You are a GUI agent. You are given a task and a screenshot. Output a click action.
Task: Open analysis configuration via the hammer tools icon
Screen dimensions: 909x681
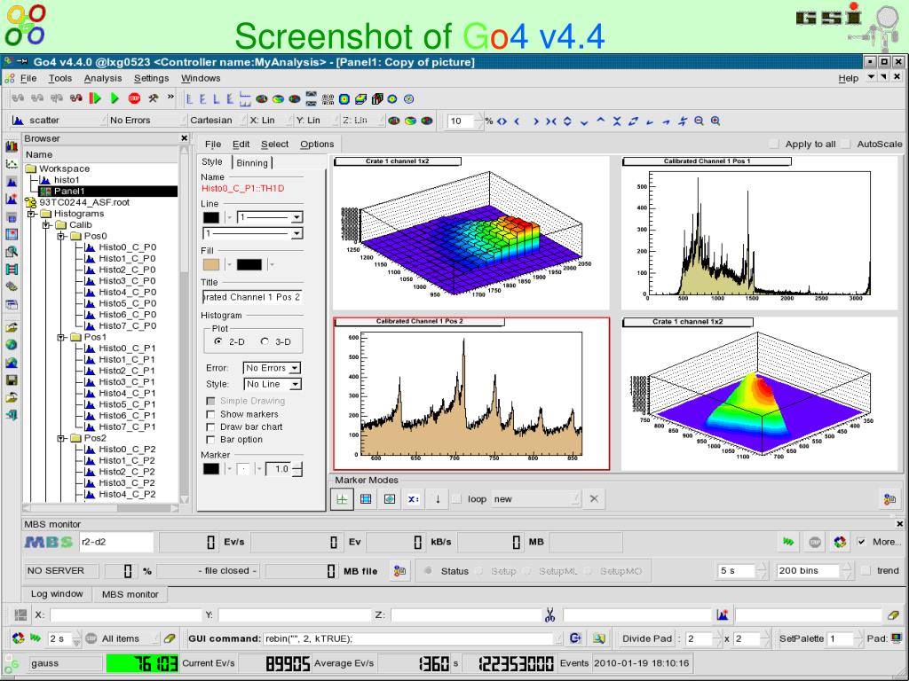click(x=153, y=98)
